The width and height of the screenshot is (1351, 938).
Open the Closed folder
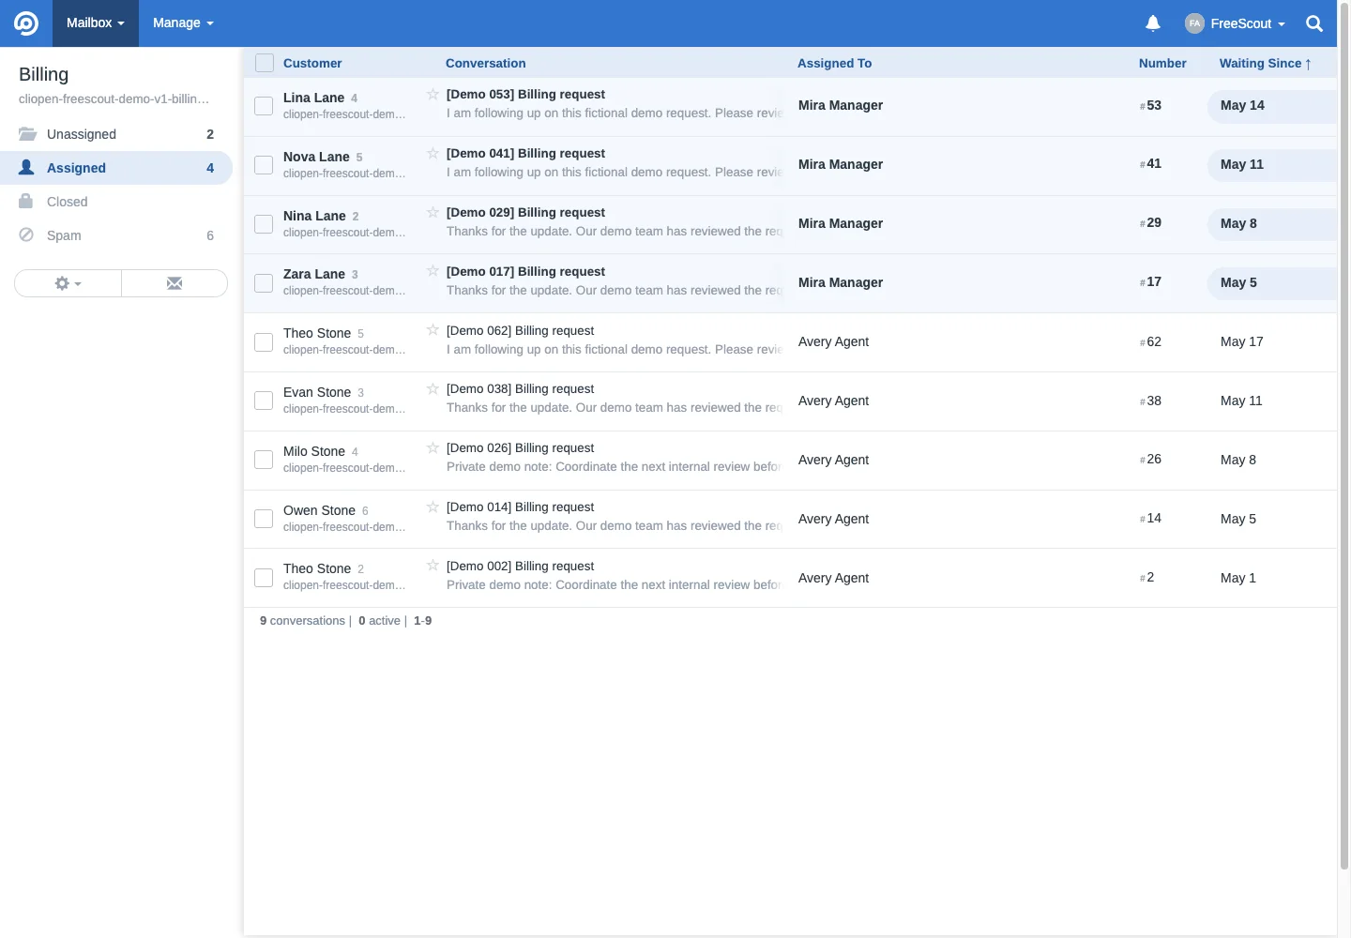pyautogui.click(x=116, y=202)
